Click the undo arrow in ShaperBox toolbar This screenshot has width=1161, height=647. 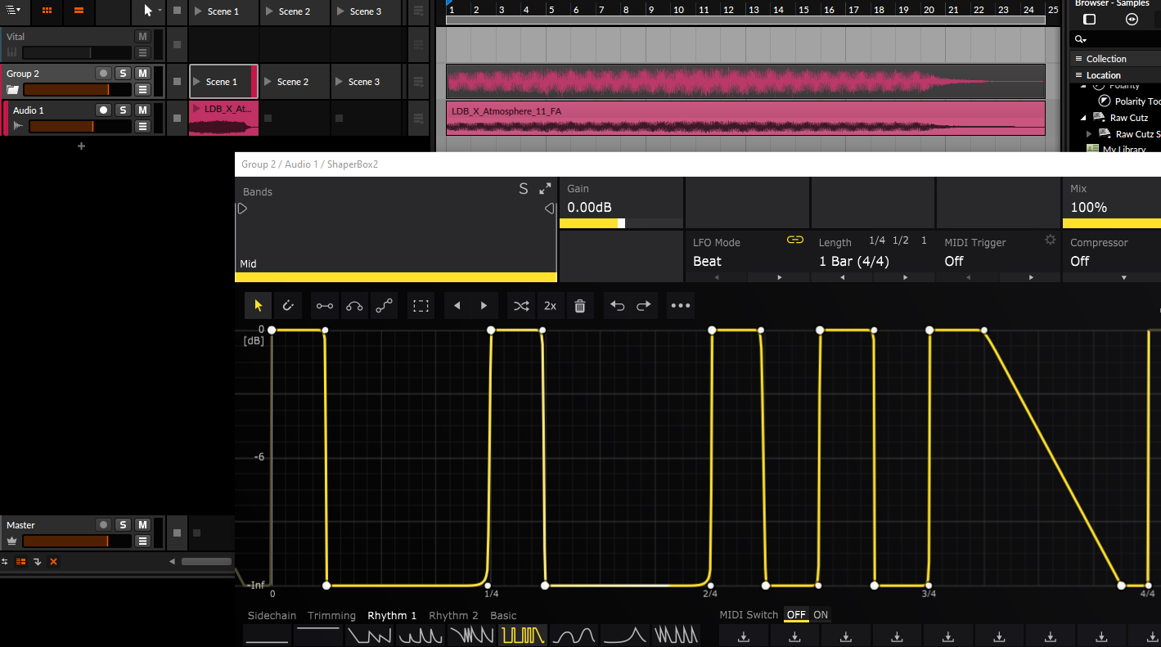tap(618, 306)
